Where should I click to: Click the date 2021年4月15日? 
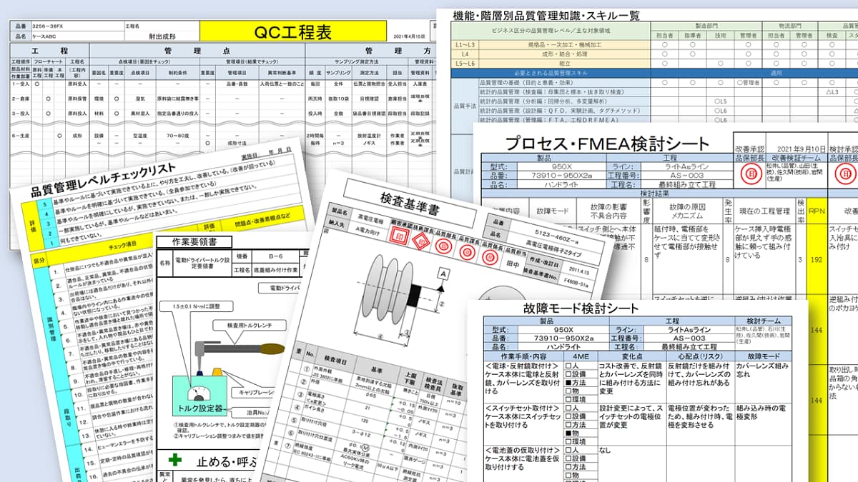[x=410, y=36]
